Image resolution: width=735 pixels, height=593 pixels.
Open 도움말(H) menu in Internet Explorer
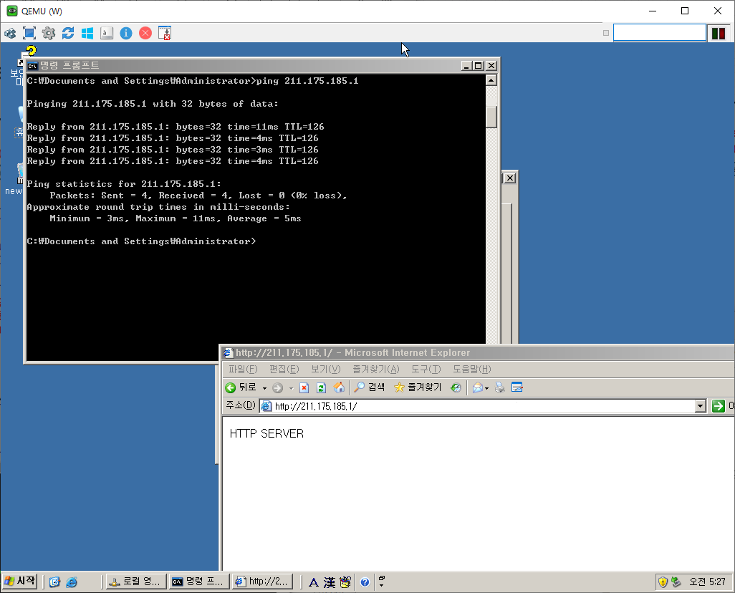click(x=471, y=370)
